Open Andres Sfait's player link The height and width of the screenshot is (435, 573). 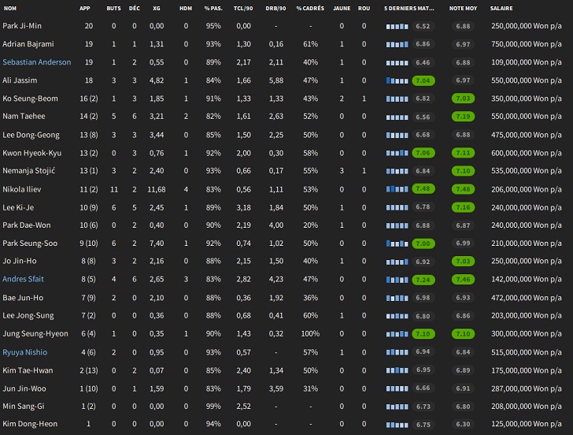24,280
